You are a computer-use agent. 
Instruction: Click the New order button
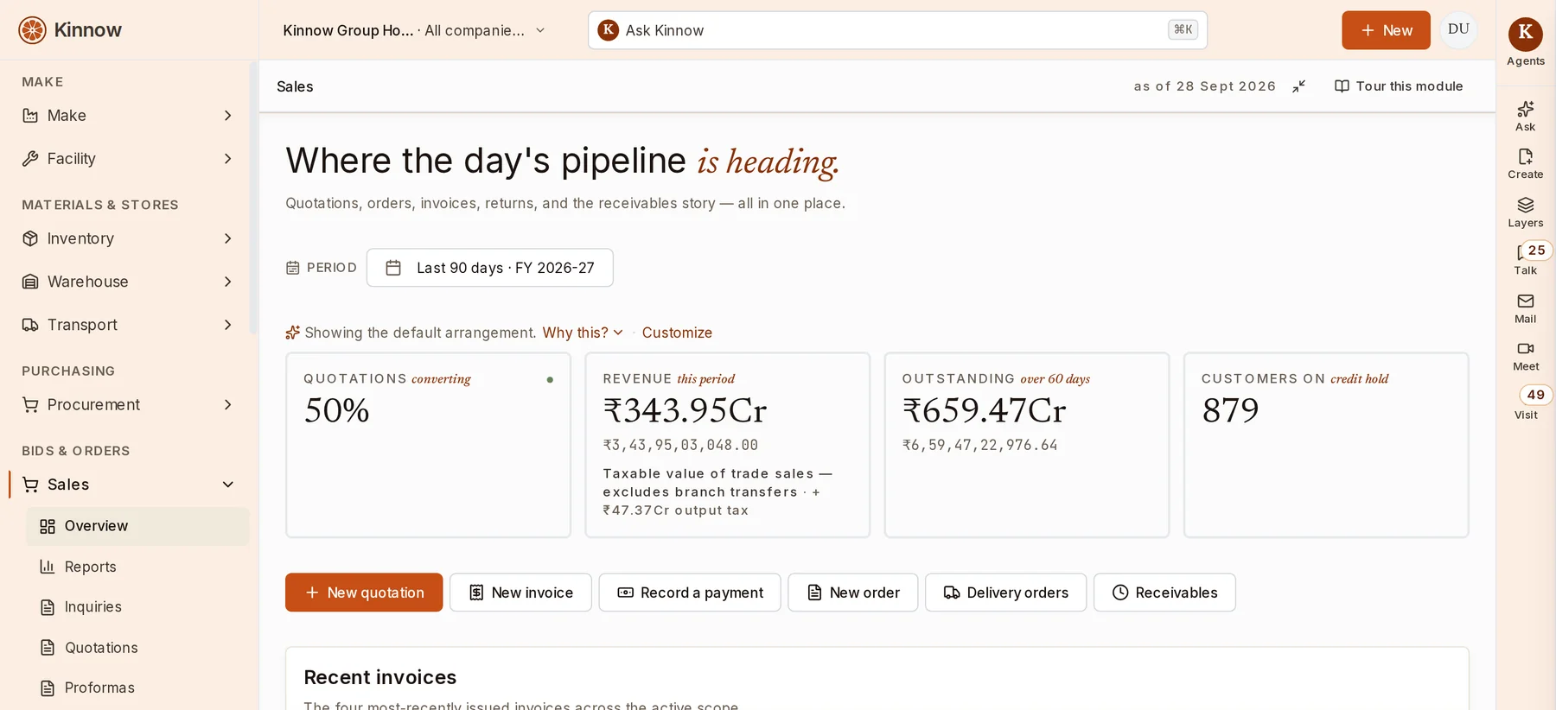pos(852,593)
